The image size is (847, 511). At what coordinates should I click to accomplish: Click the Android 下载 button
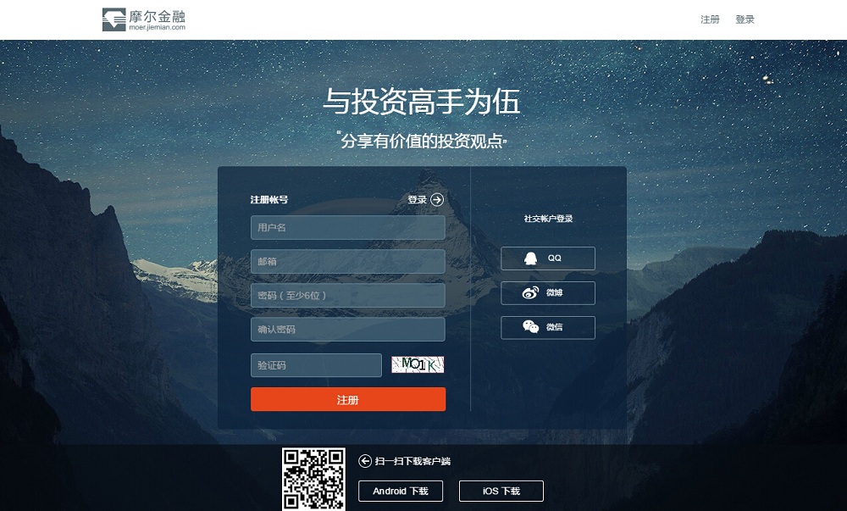click(401, 491)
